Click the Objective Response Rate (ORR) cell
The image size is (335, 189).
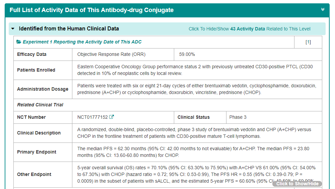click(x=111, y=54)
